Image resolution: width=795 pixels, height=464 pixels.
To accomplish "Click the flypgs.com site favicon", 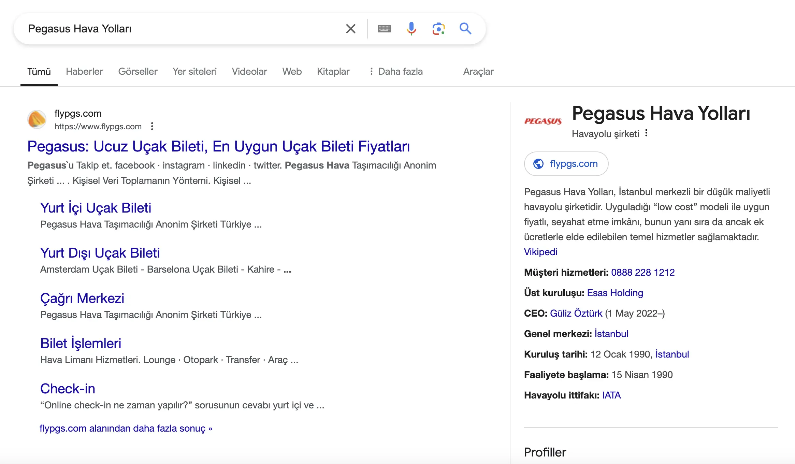I will (37, 119).
